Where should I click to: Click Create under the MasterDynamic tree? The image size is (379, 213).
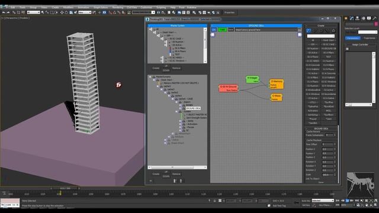(x=156, y=174)
